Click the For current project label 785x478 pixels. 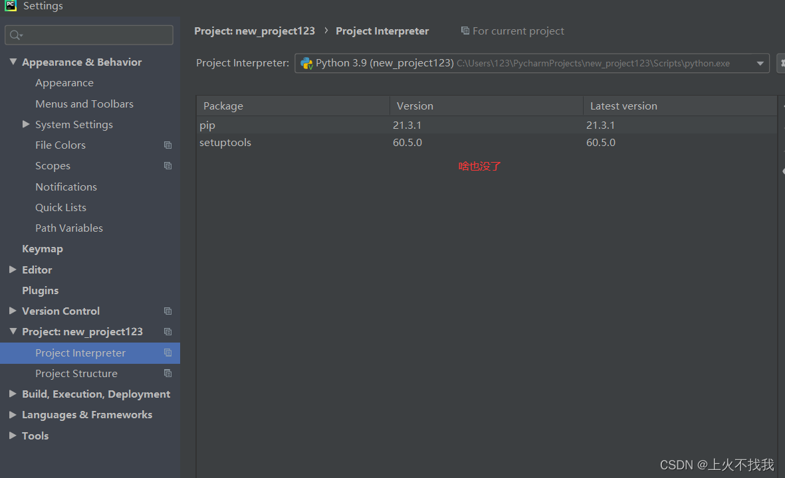pos(518,31)
